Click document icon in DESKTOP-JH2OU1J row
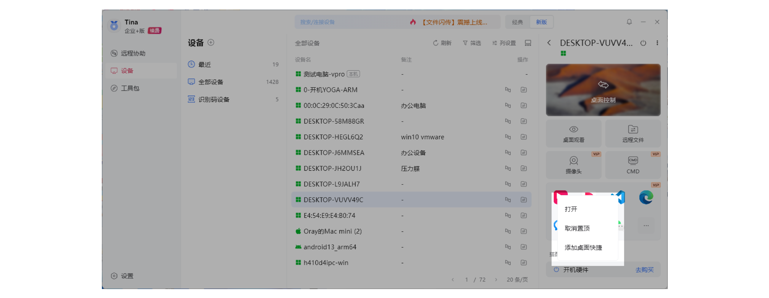The height and width of the screenshot is (298, 769). [x=524, y=168]
